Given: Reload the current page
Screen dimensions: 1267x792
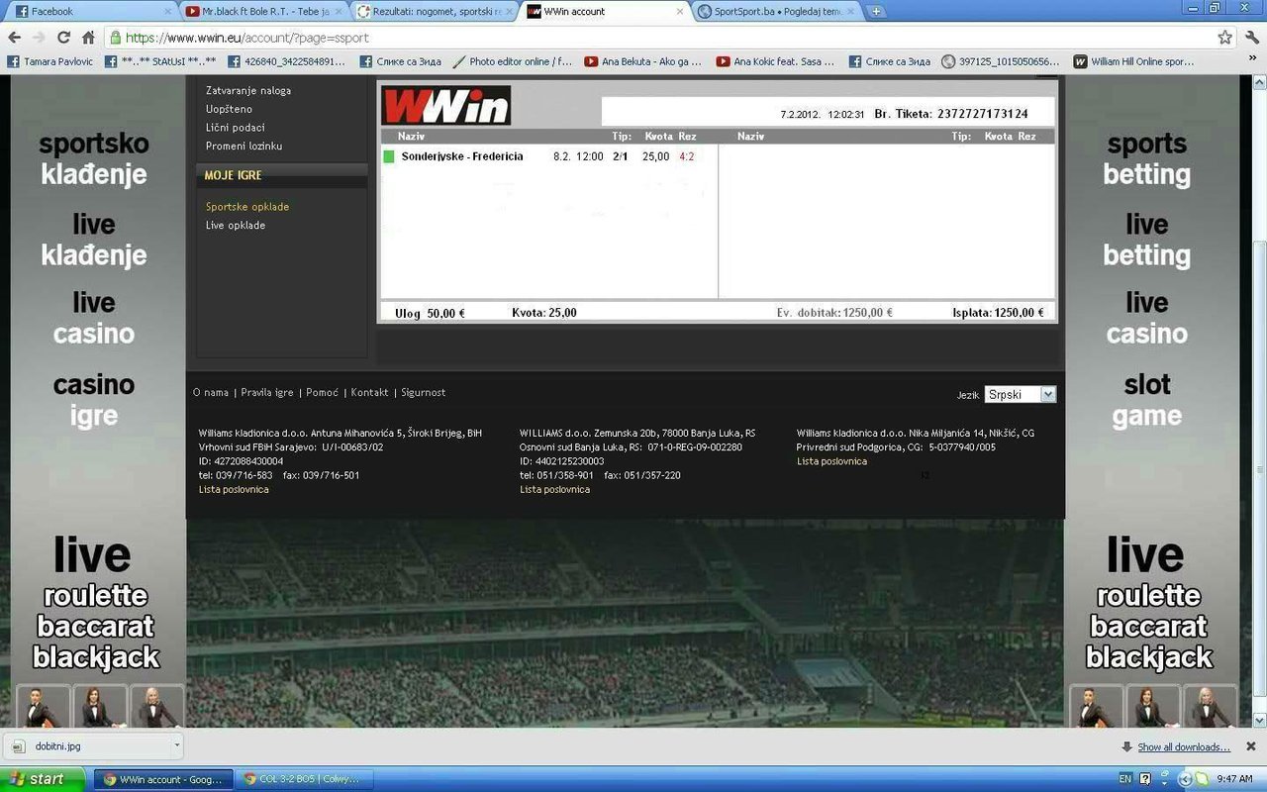Looking at the screenshot, I should click(63, 38).
